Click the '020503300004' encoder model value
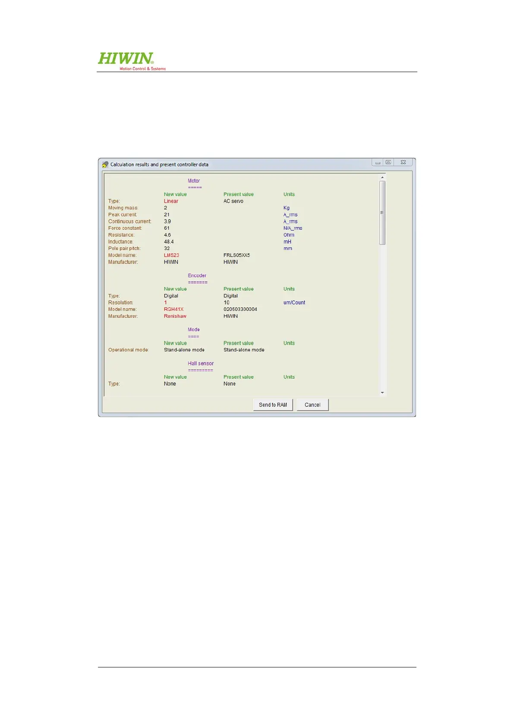The width and height of the screenshot is (514, 727). (x=240, y=309)
